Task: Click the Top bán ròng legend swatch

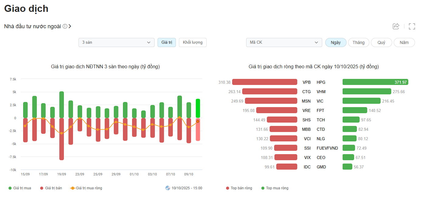Action: coord(228,188)
